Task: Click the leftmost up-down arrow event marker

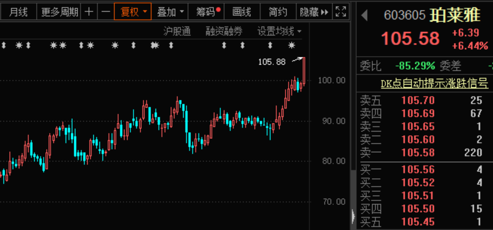Action: [x=3, y=46]
